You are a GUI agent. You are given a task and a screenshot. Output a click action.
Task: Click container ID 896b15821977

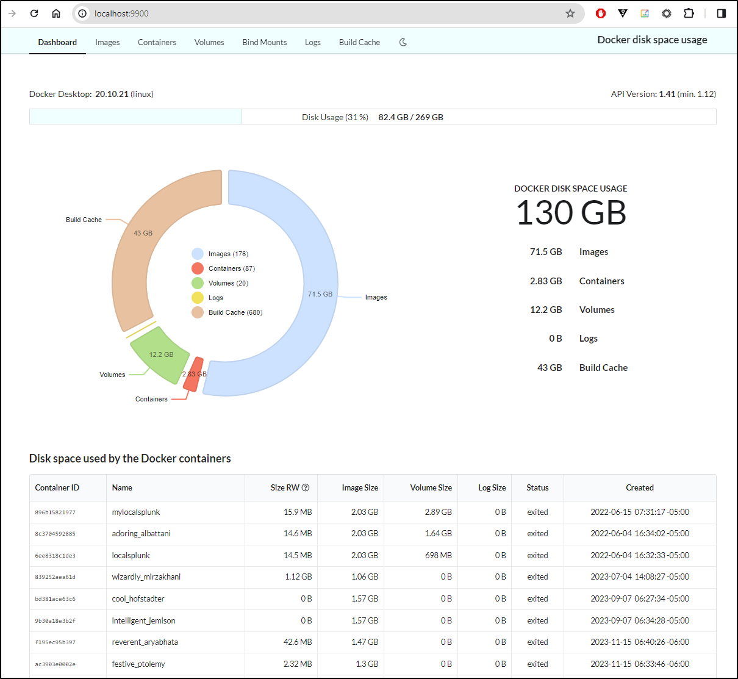coord(56,512)
